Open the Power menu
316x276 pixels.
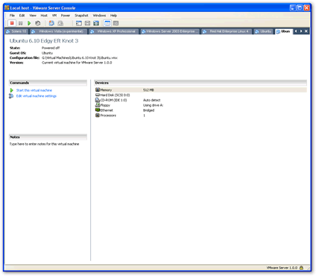[x=66, y=16]
